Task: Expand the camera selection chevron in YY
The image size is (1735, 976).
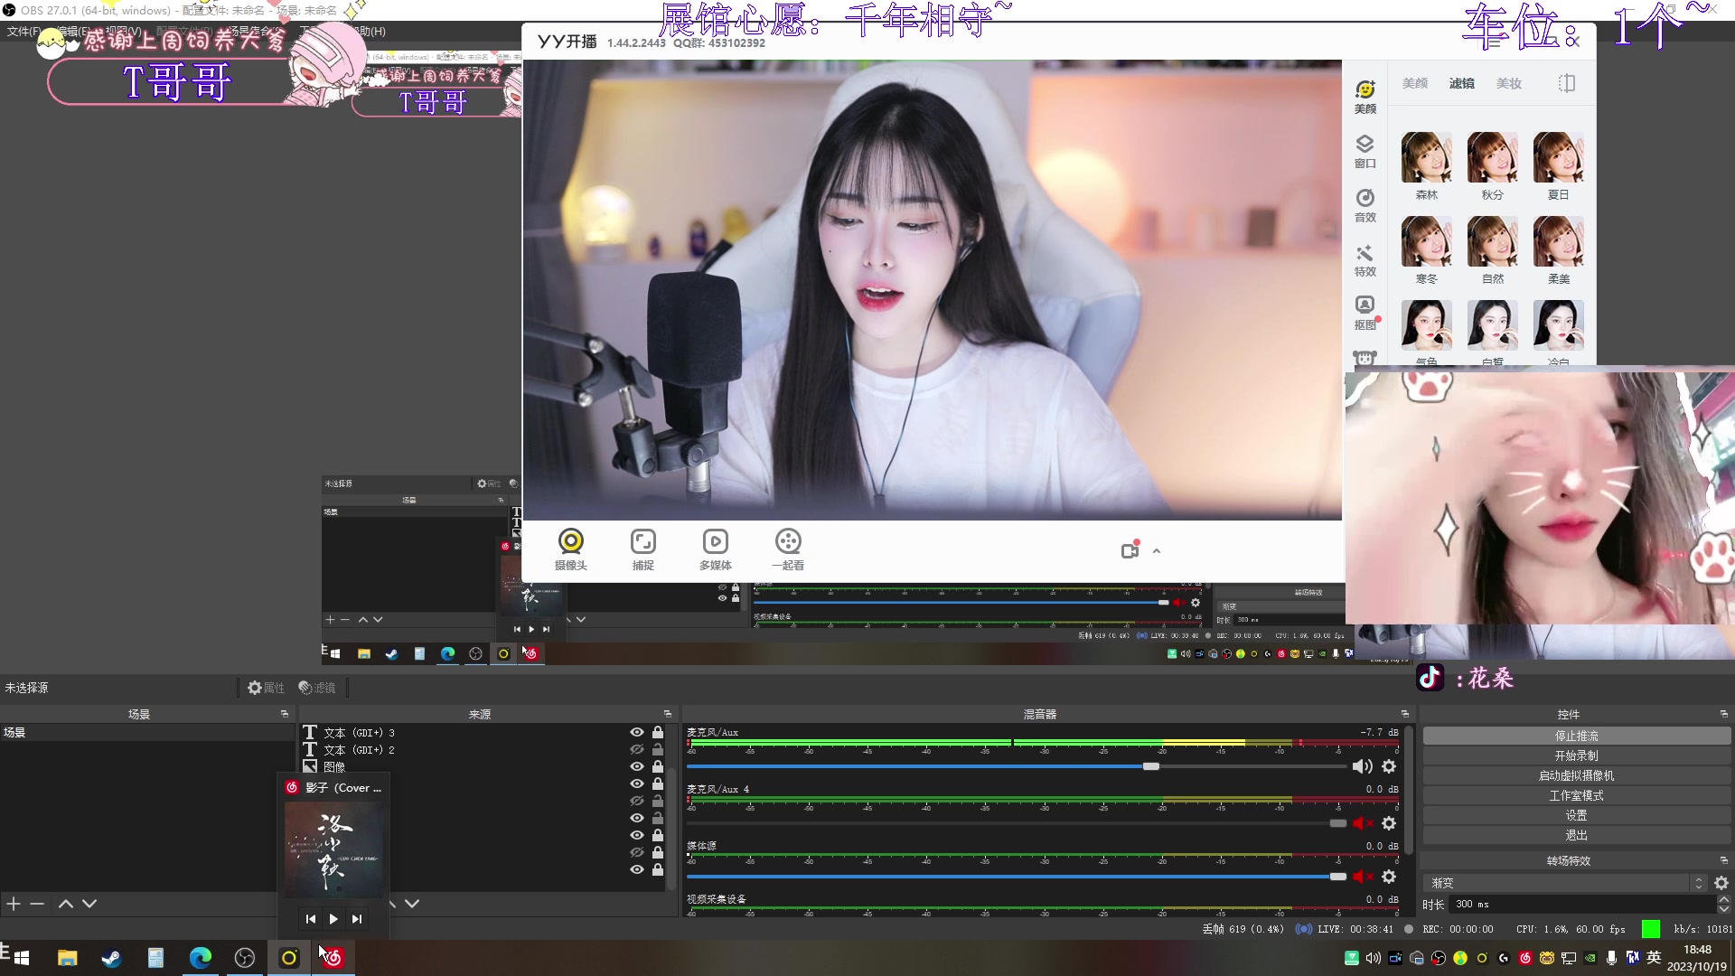Action: point(1157,550)
